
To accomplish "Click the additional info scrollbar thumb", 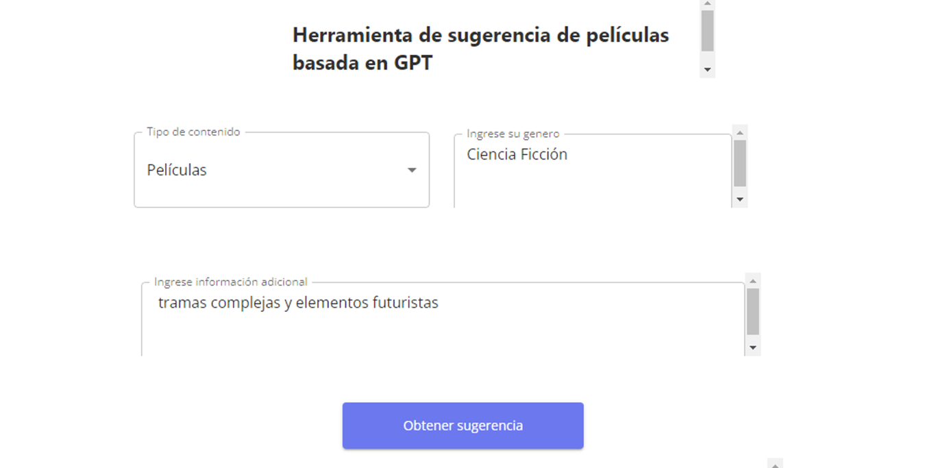I will (753, 311).
